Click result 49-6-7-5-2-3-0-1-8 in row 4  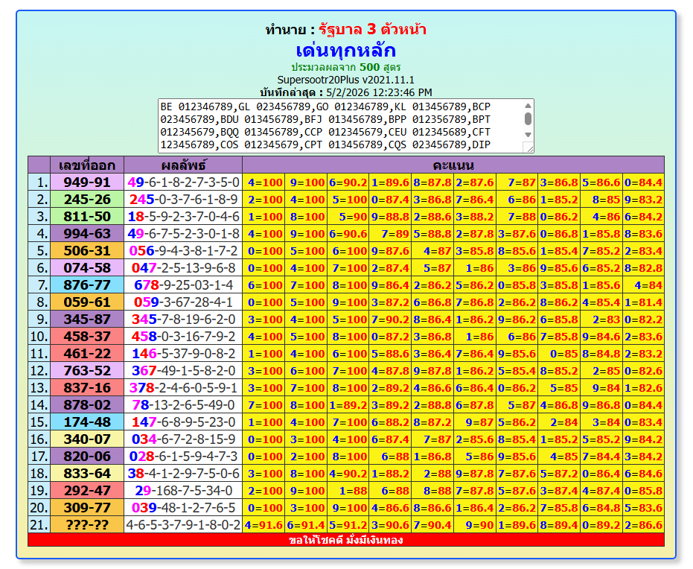[183, 233]
